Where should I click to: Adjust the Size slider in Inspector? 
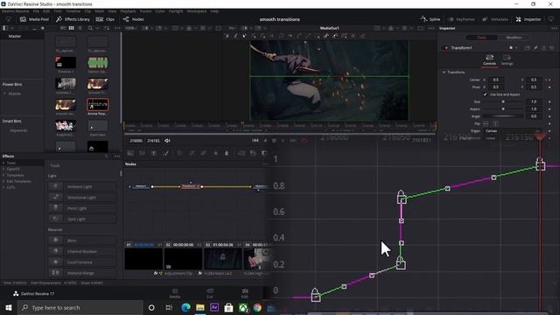tap(503, 101)
